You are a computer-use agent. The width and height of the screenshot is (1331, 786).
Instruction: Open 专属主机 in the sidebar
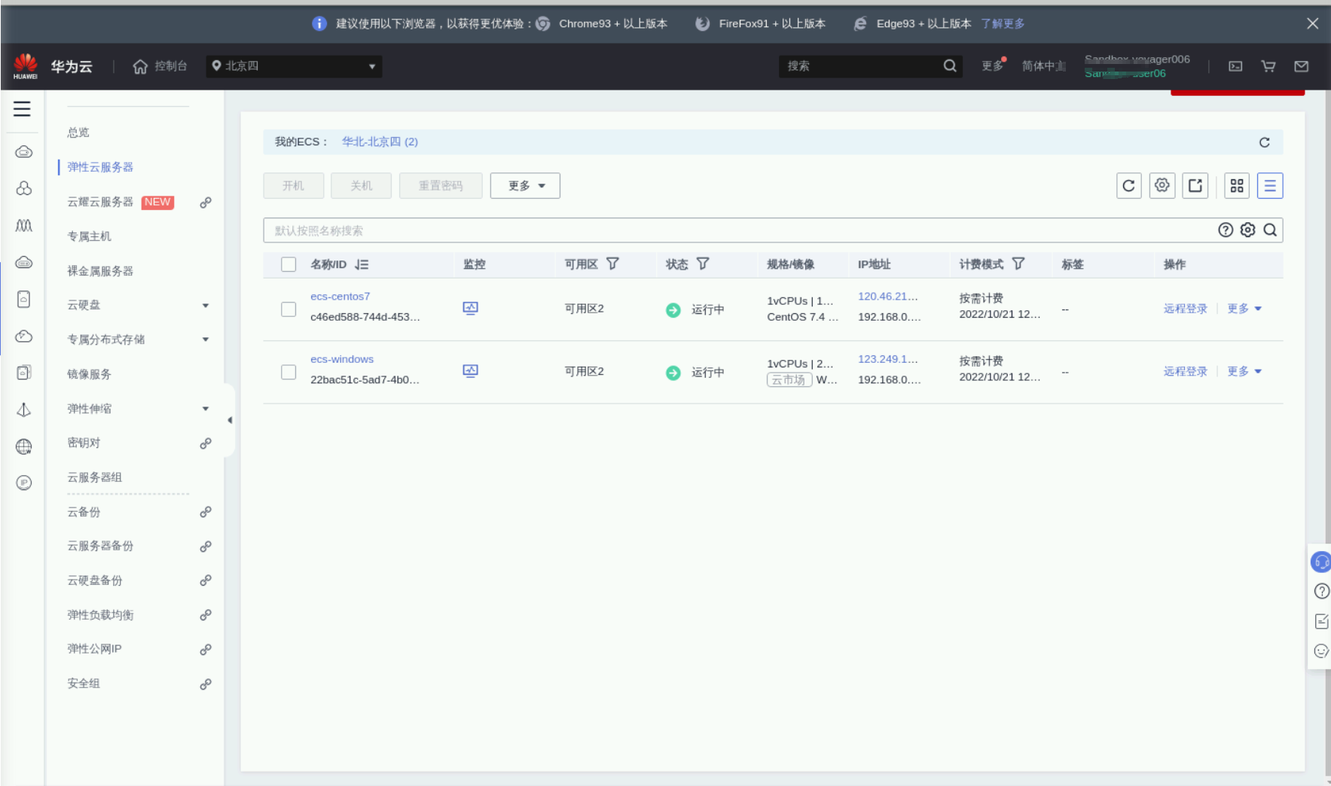point(89,236)
